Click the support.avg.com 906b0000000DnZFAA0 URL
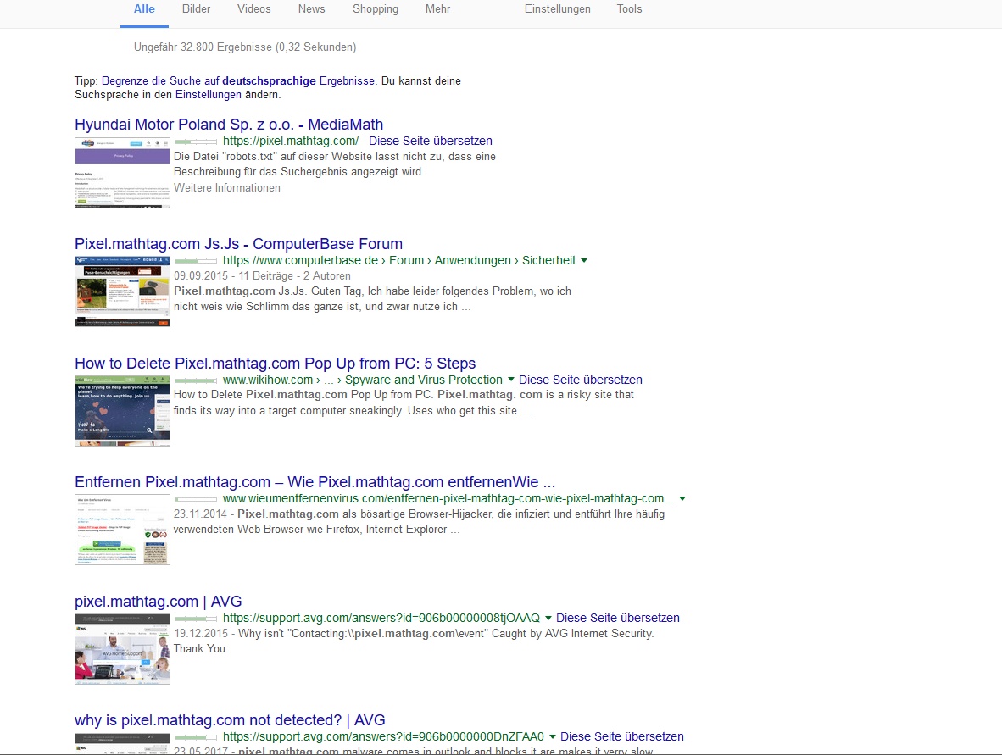The height and width of the screenshot is (755, 1002). point(383,737)
